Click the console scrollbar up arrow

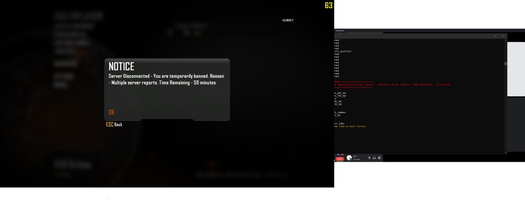click(x=506, y=40)
